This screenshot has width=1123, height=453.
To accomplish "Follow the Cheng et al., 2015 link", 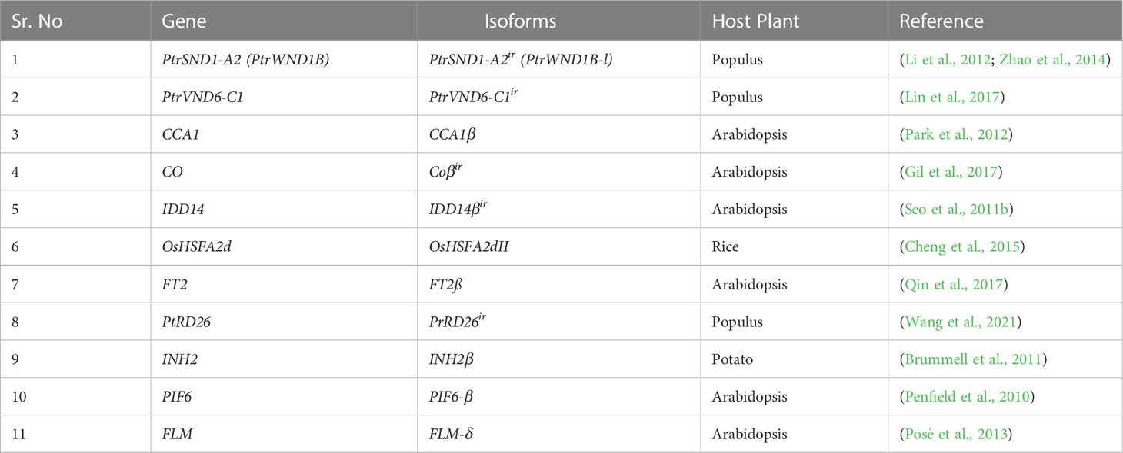I will pos(959,246).
